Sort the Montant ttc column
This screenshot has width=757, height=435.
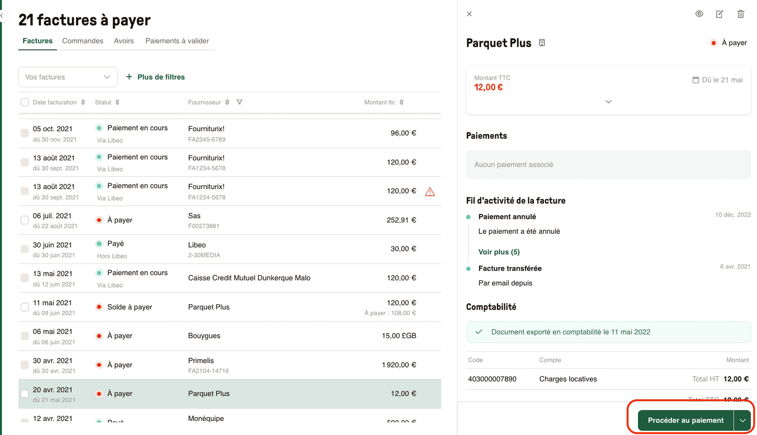click(x=402, y=102)
